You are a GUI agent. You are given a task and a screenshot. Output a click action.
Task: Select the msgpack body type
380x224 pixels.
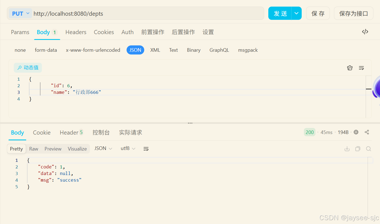(x=248, y=50)
